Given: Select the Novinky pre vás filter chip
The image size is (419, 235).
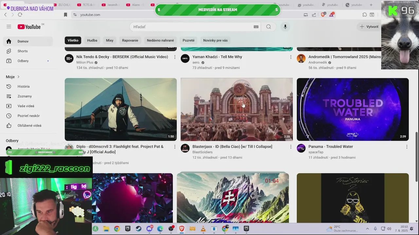Looking at the screenshot, I should pos(215,40).
